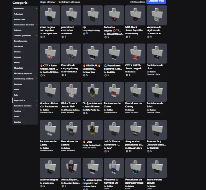Image resolution: width=206 pixels, height=190 pixels.
Task: Select the Emotes category
Action: coord(18,51)
